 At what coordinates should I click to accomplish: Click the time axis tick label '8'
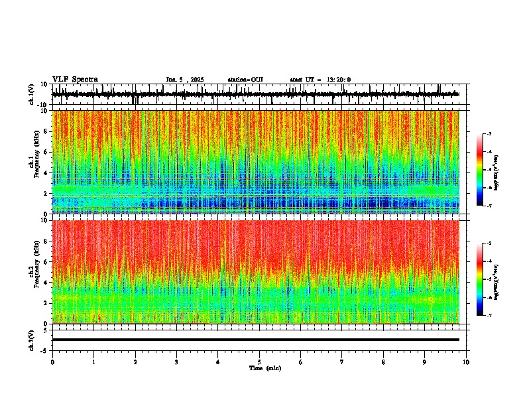[x=383, y=362]
